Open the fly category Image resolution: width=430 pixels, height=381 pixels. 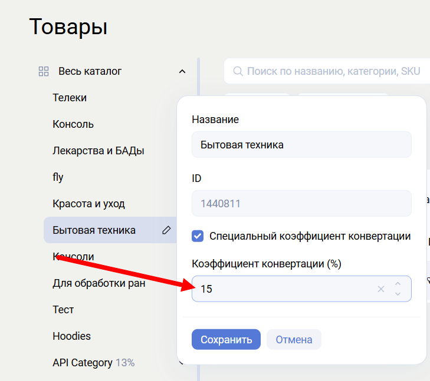[x=58, y=177]
